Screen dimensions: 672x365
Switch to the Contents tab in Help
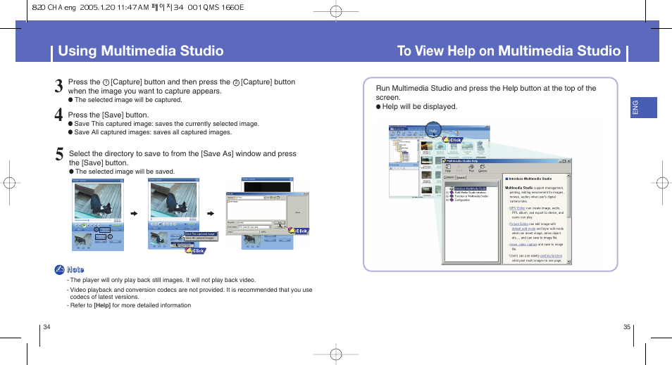(x=449, y=177)
